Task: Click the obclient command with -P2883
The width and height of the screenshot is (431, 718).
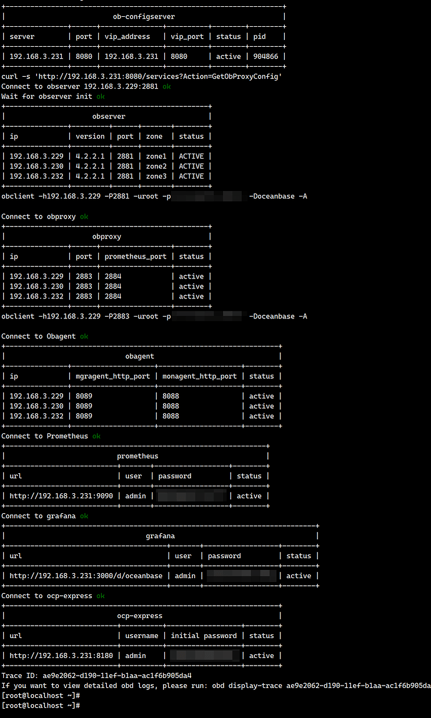Action: pyautogui.click(x=154, y=317)
